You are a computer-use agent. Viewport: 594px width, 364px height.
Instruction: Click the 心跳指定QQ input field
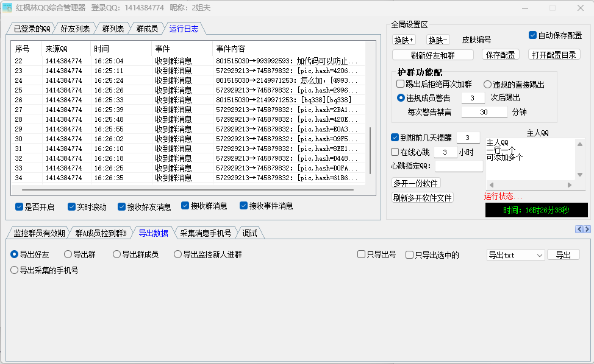point(459,166)
